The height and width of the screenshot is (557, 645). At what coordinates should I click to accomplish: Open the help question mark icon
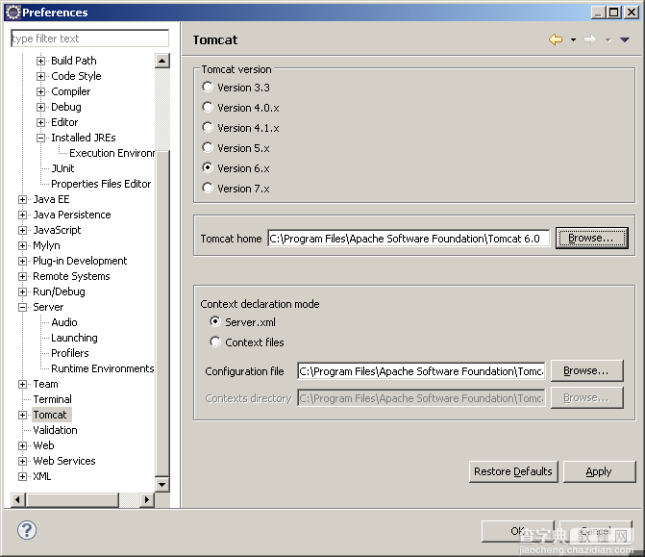(27, 530)
